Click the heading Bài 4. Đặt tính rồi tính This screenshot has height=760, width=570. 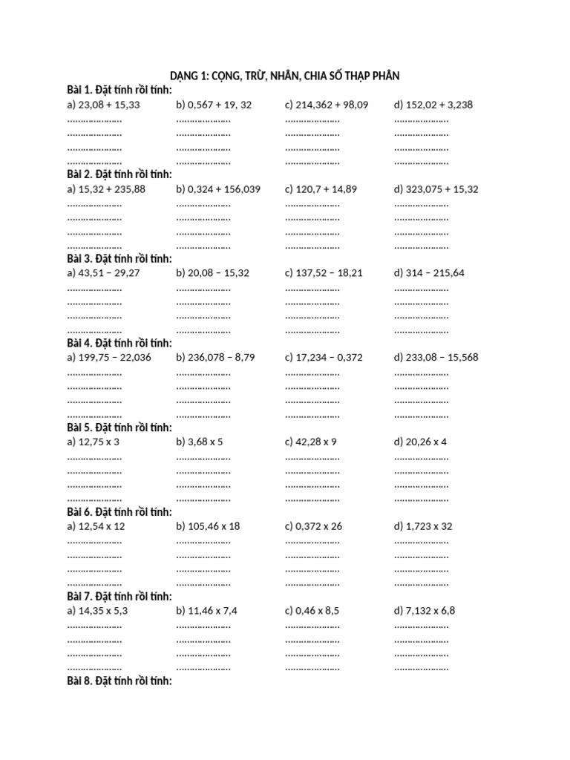119,343
